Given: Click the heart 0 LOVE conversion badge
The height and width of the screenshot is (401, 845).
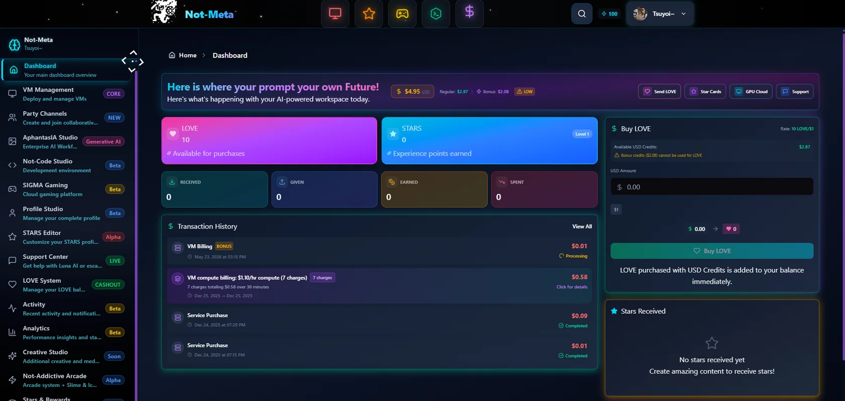Looking at the screenshot, I should click(x=731, y=229).
